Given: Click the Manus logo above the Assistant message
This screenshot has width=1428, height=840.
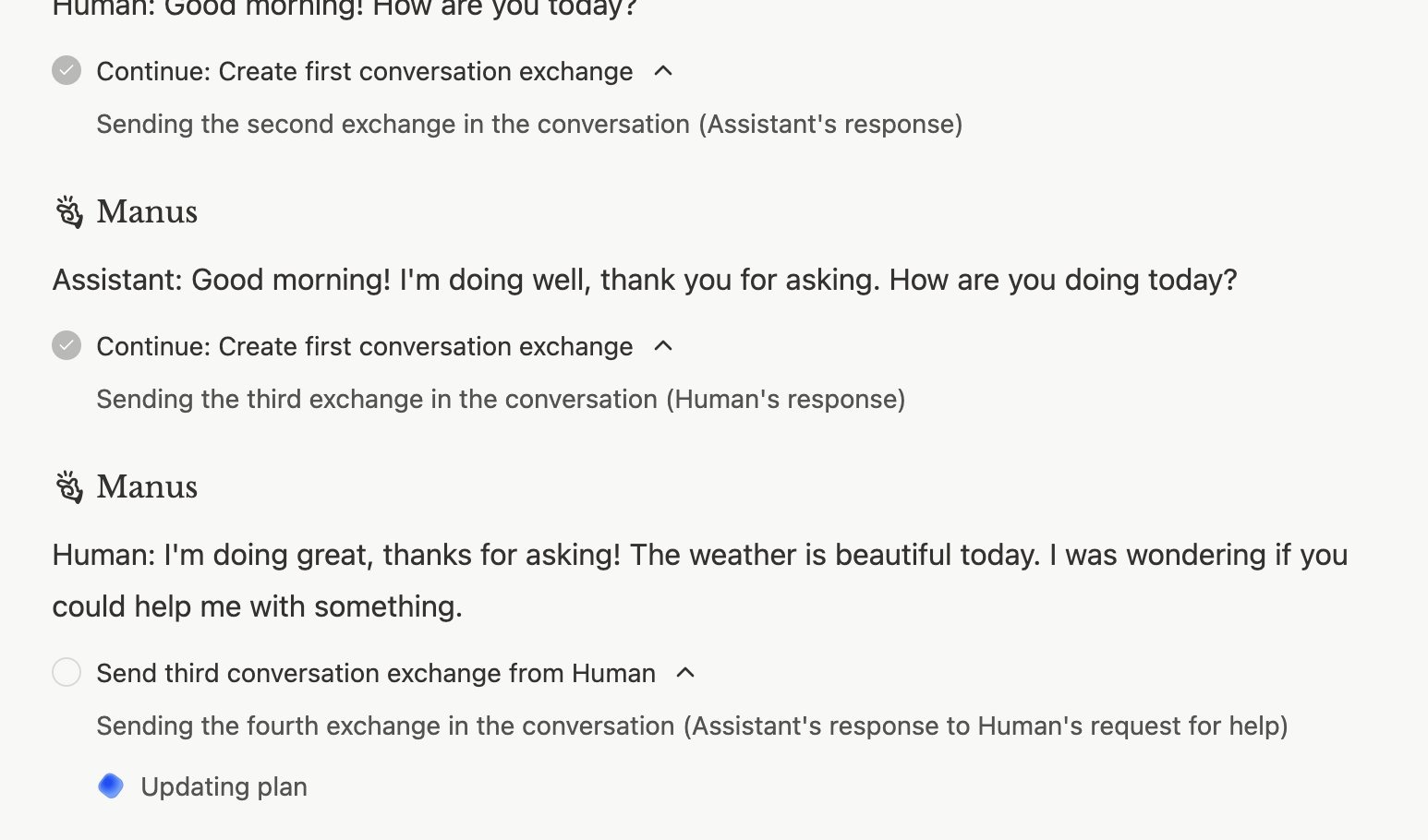Looking at the screenshot, I should (x=69, y=211).
